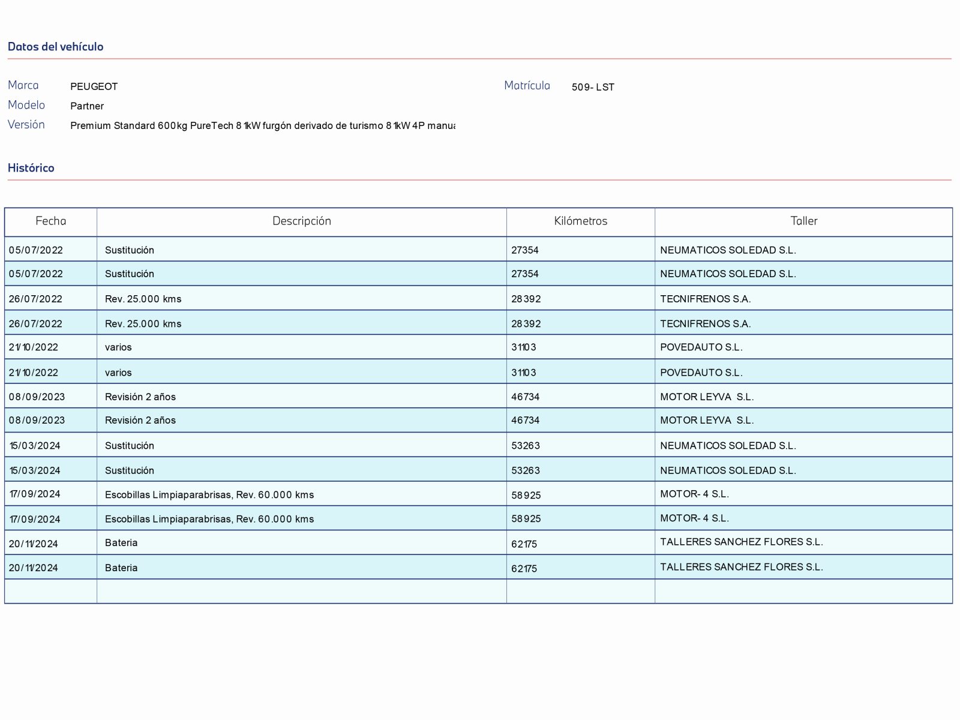Select the first TECNIFRENOS S.A. workshop cell
Screen dimensions: 960x720
(x=705, y=299)
